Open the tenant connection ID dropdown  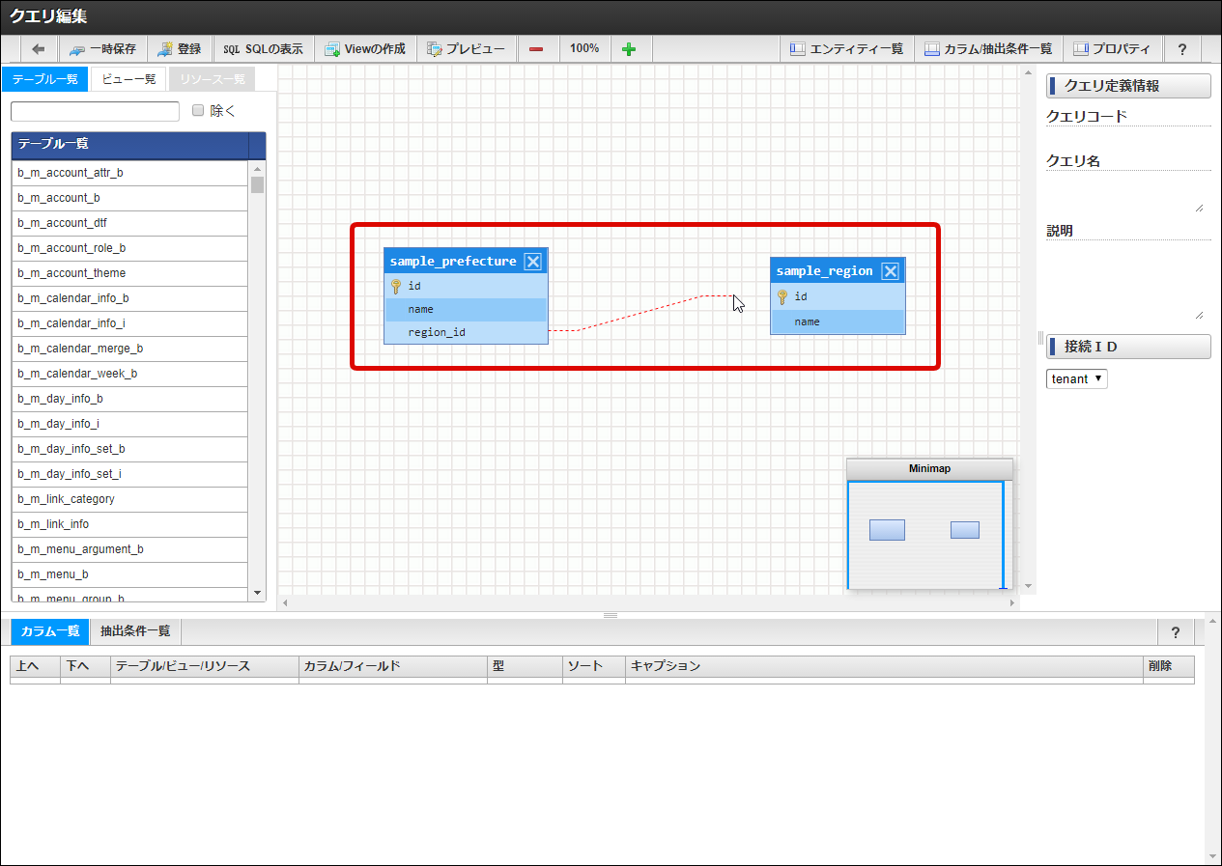click(x=1077, y=379)
